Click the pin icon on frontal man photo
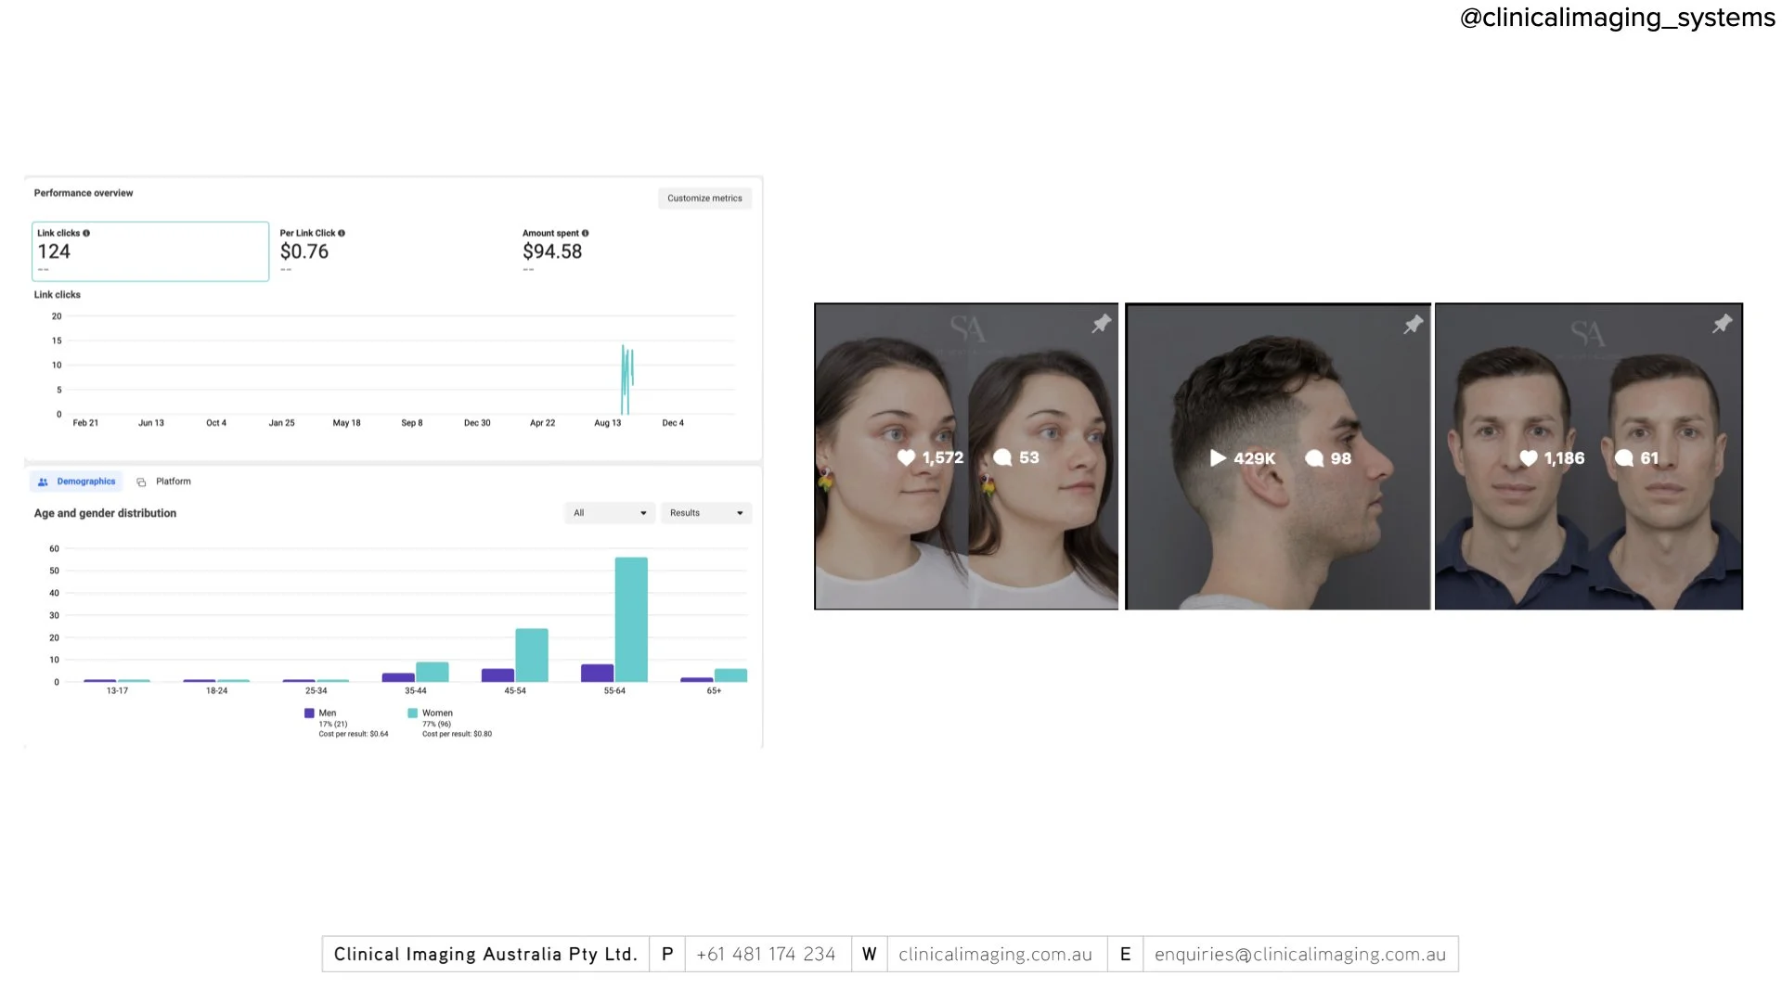Screen dimensions: 1782x1002 click(x=1722, y=324)
